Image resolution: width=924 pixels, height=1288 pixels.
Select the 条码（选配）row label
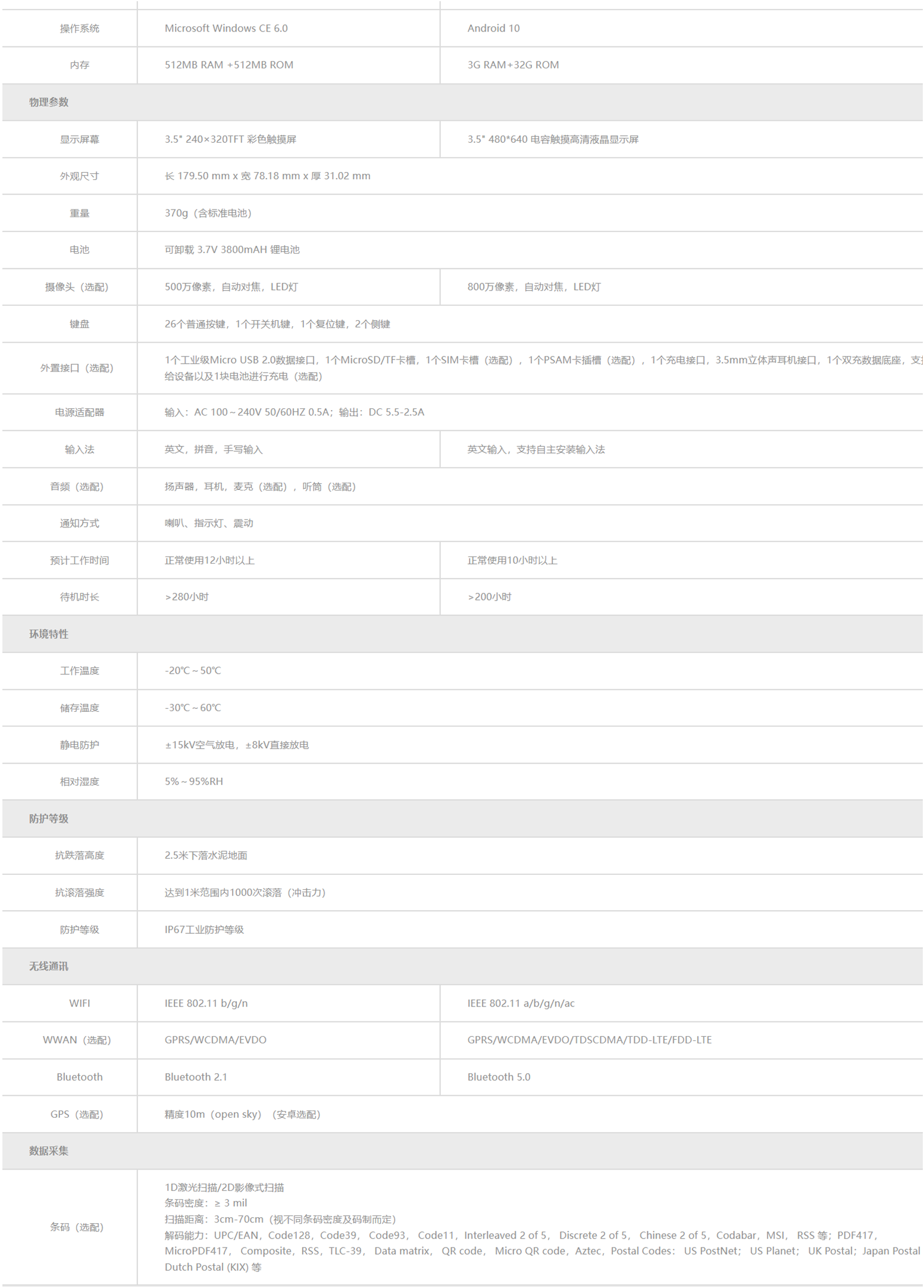[x=77, y=1227]
